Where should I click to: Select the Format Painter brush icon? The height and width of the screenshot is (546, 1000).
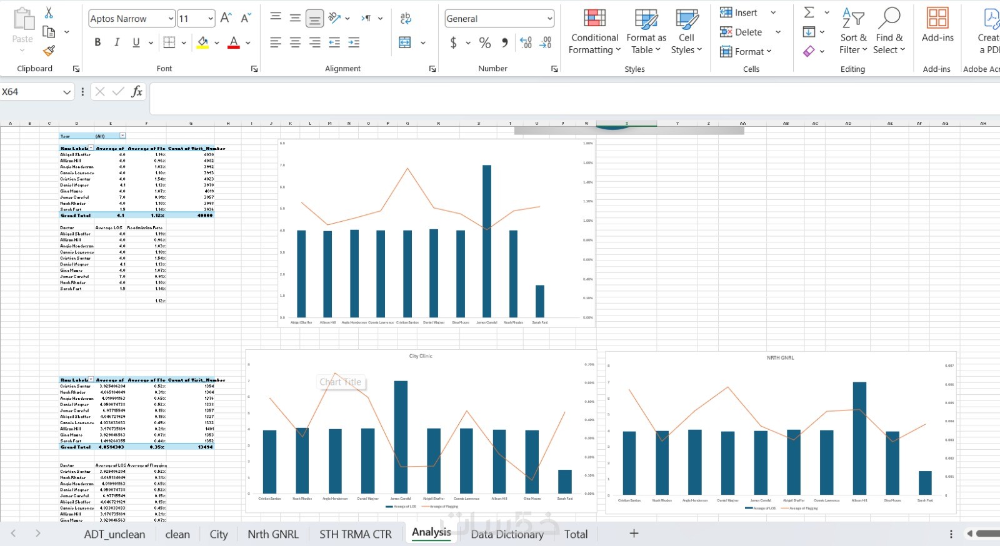pyautogui.click(x=49, y=51)
